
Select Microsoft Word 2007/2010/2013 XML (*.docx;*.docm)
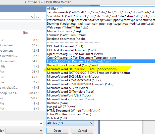(101, 69)
